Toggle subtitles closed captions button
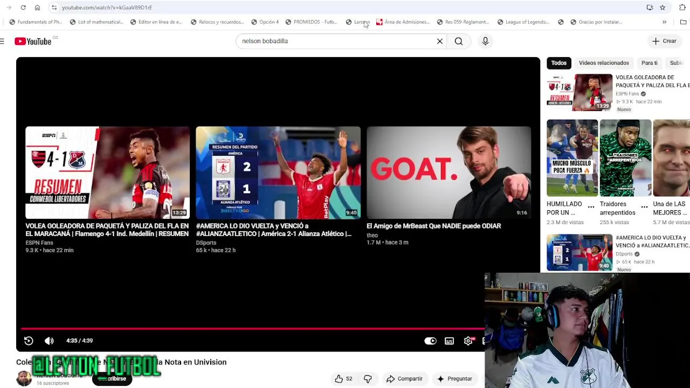 coord(449,341)
